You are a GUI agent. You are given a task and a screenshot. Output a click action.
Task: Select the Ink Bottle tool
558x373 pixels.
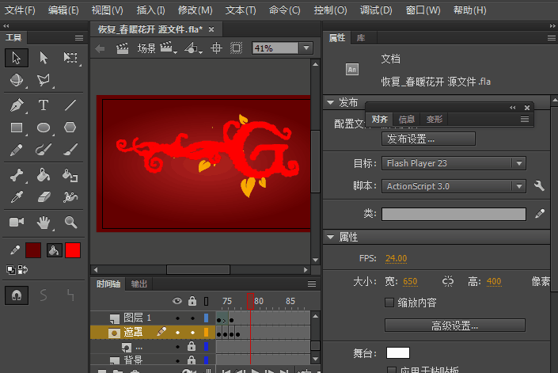[x=70, y=176]
